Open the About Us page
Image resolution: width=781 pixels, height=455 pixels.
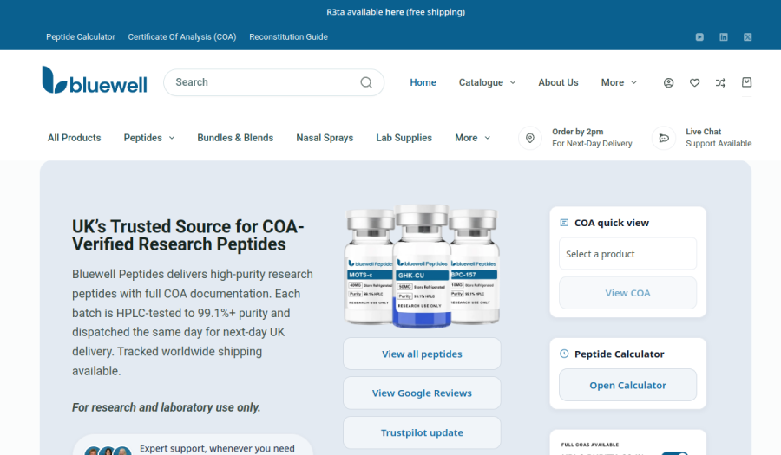click(x=558, y=82)
